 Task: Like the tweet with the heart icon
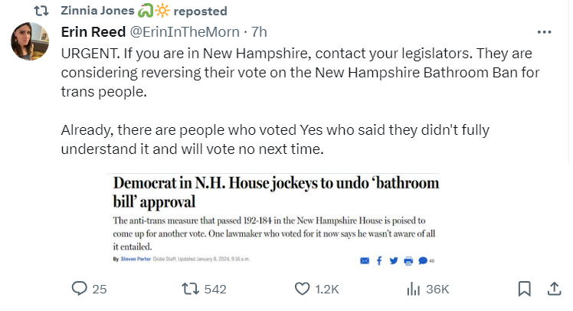(303, 288)
